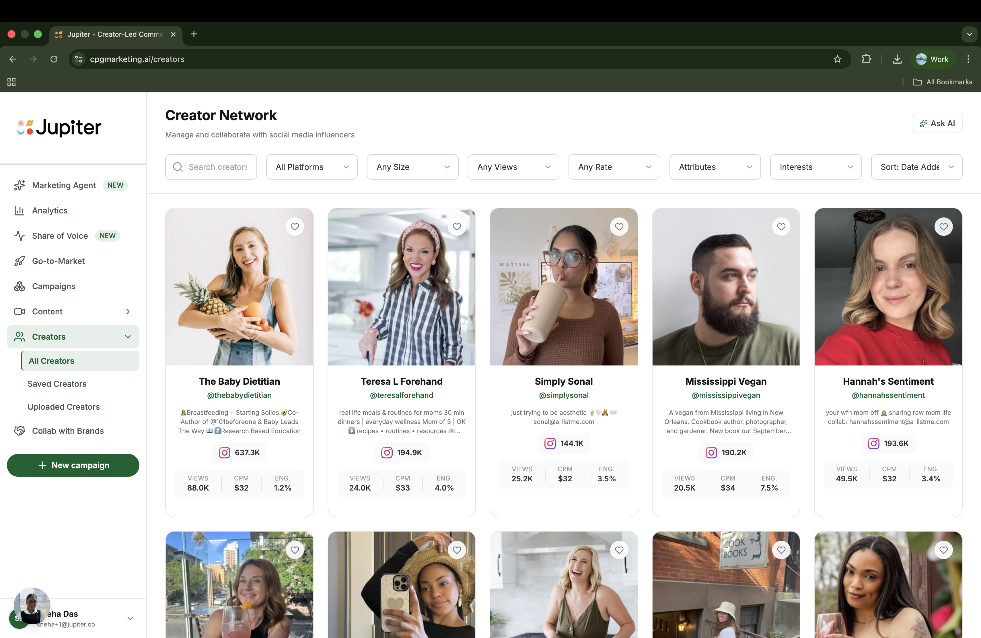Open the All Platforms dropdown
Image resolution: width=981 pixels, height=638 pixels.
[312, 167]
